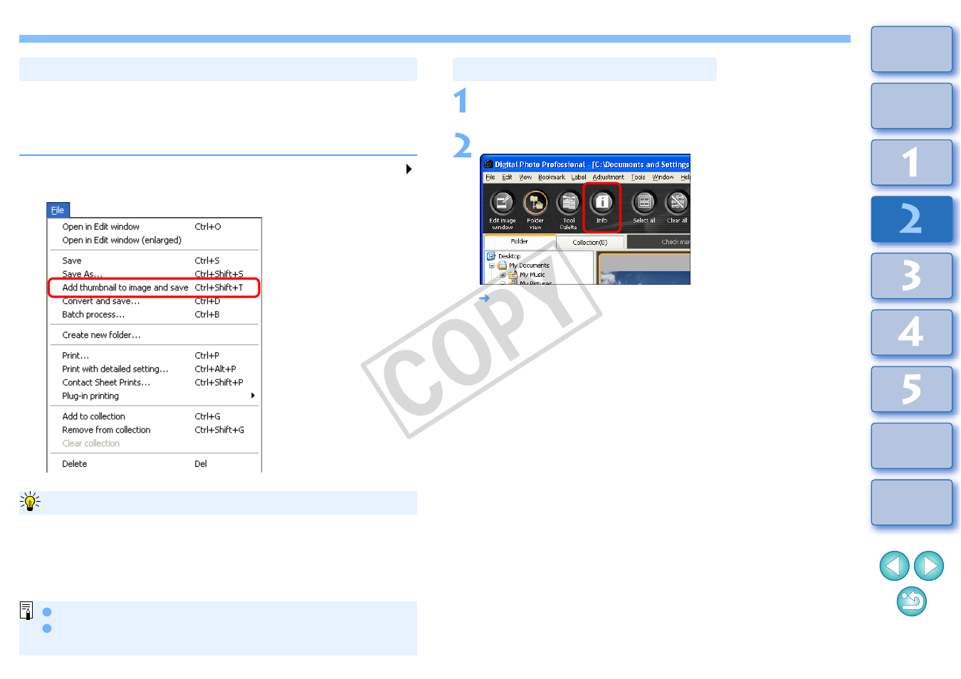The image size is (961, 679).
Task: Select the Folder view toolbar icon
Action: [535, 204]
